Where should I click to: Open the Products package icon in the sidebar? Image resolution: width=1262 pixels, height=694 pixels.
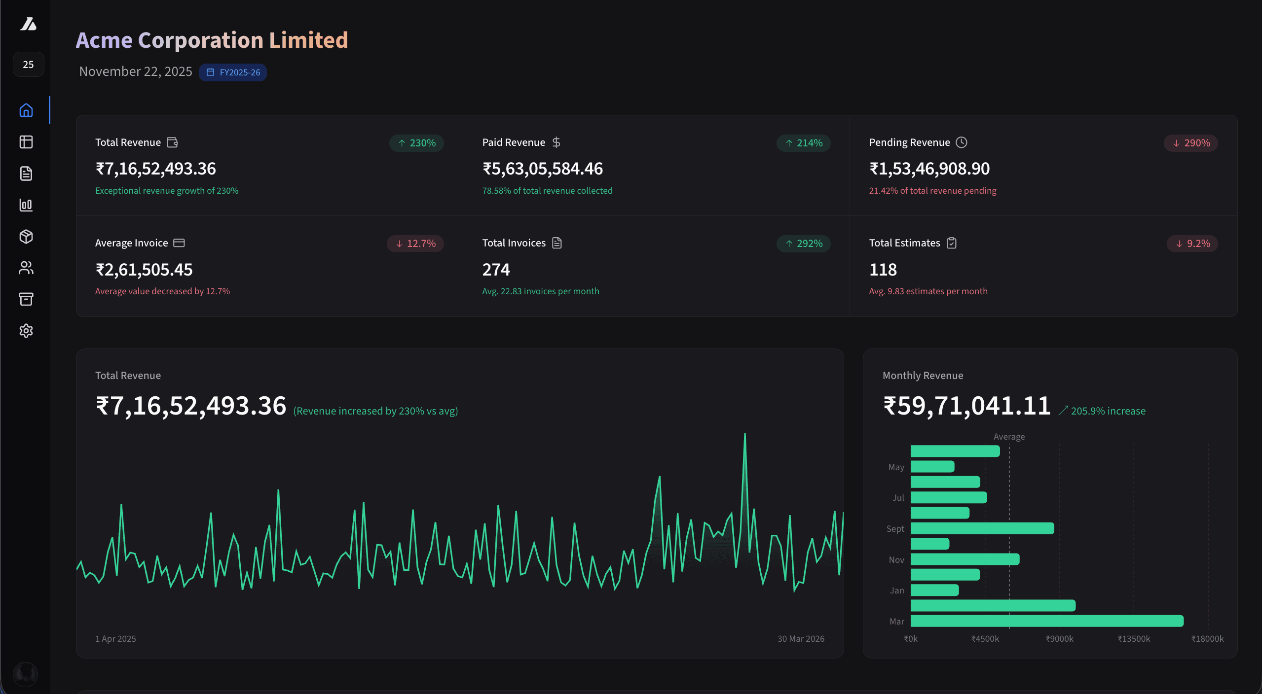pos(26,237)
